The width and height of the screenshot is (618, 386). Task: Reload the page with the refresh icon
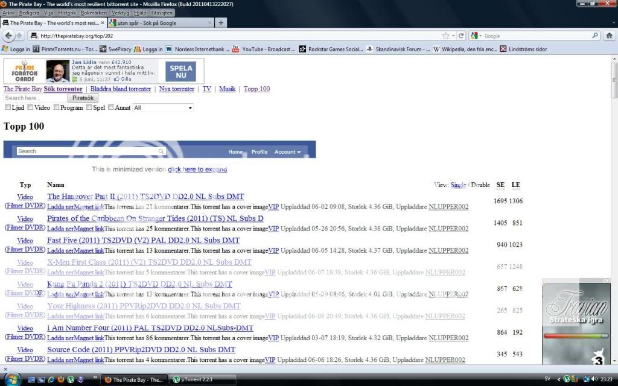point(461,36)
